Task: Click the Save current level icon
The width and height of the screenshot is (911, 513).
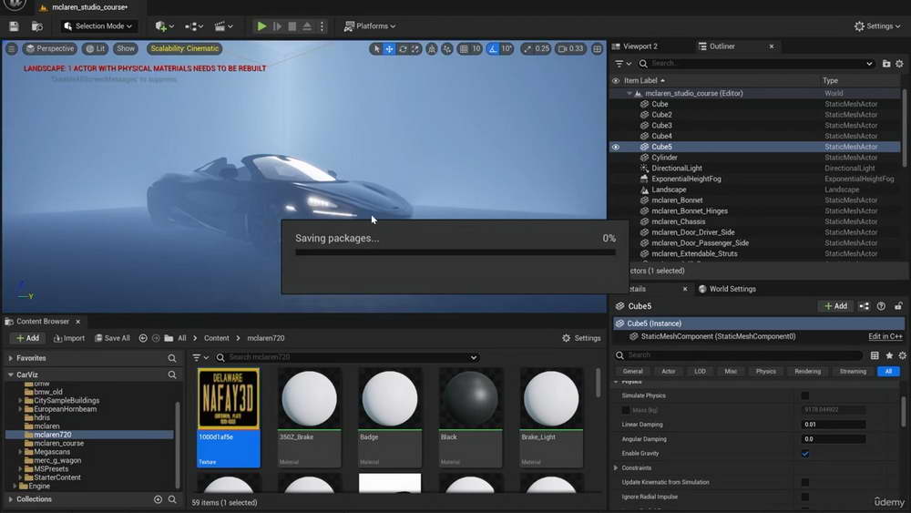Action: point(14,26)
